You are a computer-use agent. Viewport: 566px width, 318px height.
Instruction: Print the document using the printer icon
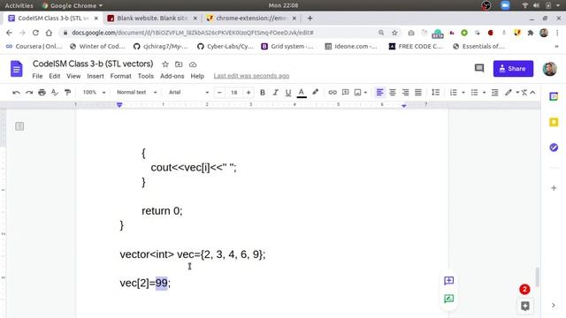42,93
